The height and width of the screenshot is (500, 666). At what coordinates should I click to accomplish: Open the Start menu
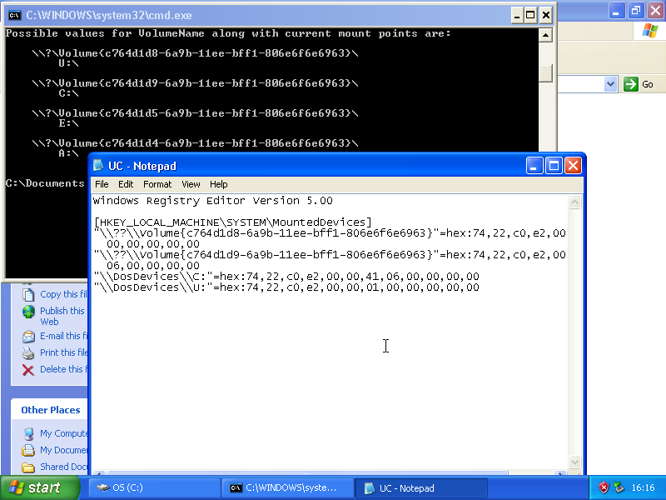coord(39,487)
